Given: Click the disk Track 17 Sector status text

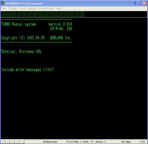Looking at the screenshot, I should coord(86,142).
